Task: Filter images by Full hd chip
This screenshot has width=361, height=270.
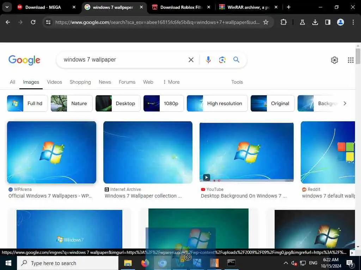Action: point(27,103)
